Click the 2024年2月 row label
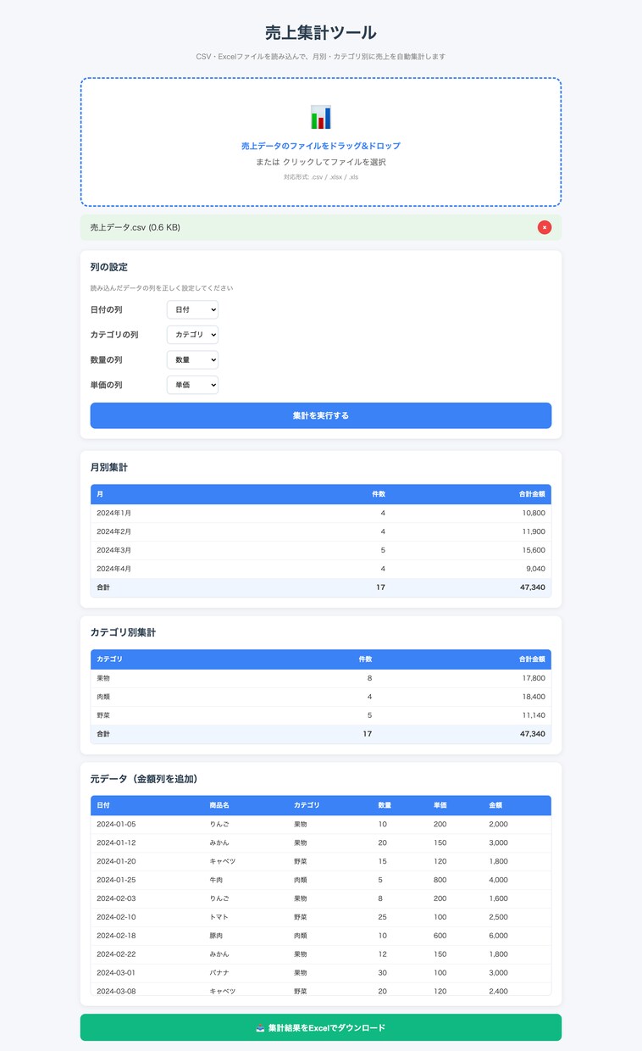This screenshot has height=1051, width=642. pos(113,531)
